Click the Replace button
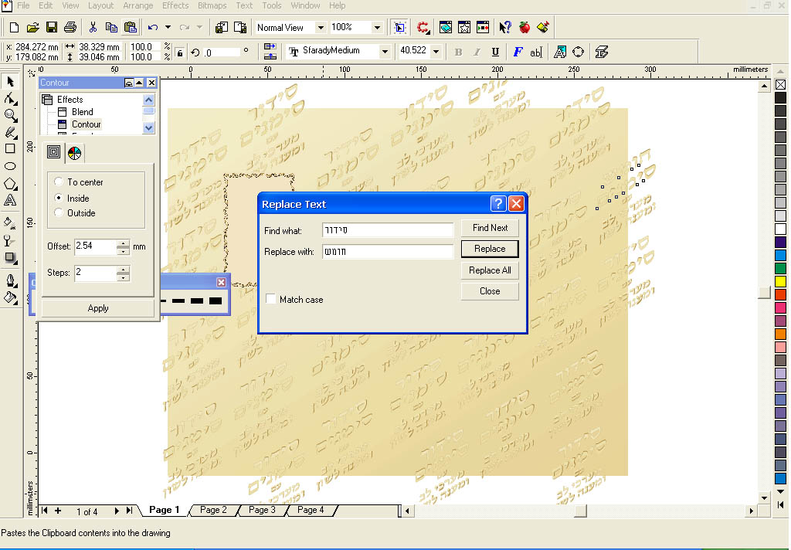Image resolution: width=791 pixels, height=550 pixels. click(x=490, y=249)
